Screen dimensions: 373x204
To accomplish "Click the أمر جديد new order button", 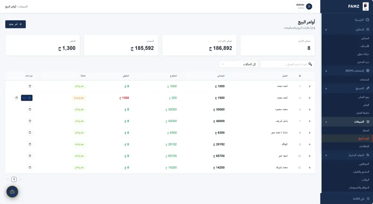I will [x=15, y=24].
